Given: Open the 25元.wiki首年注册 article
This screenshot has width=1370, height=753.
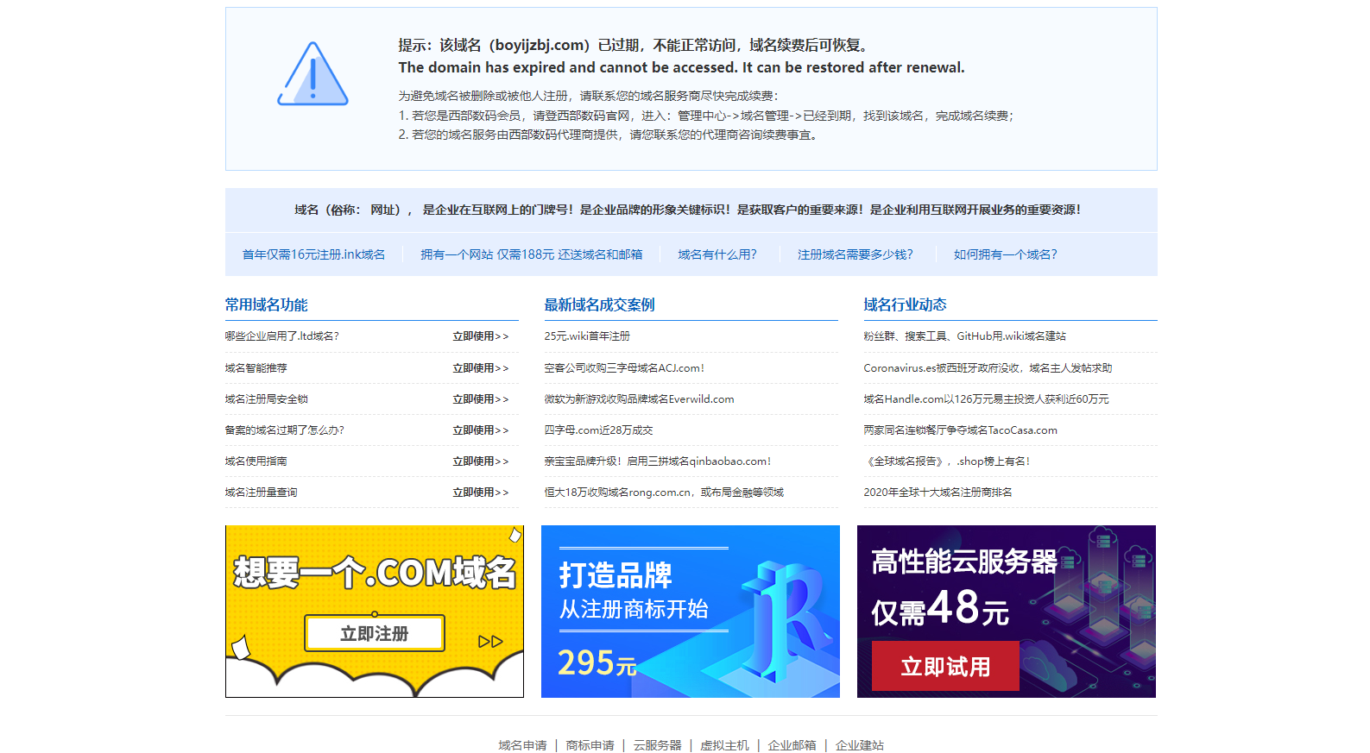Looking at the screenshot, I should pyautogui.click(x=587, y=336).
